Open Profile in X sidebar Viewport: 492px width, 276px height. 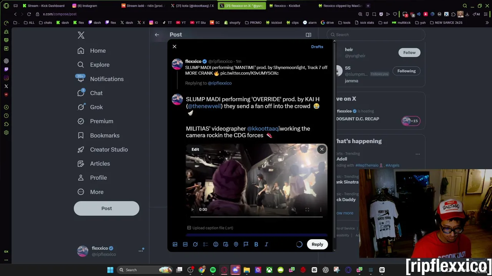tap(92, 177)
